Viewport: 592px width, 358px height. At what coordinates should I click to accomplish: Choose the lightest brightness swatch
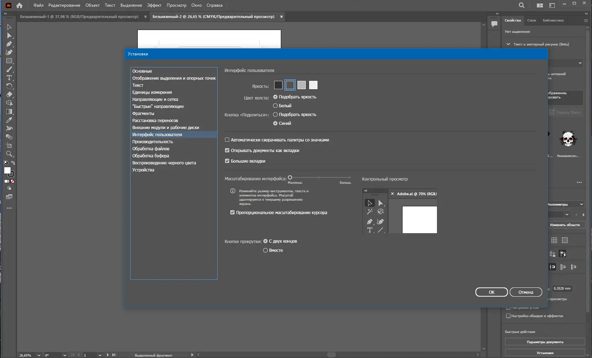(x=313, y=85)
